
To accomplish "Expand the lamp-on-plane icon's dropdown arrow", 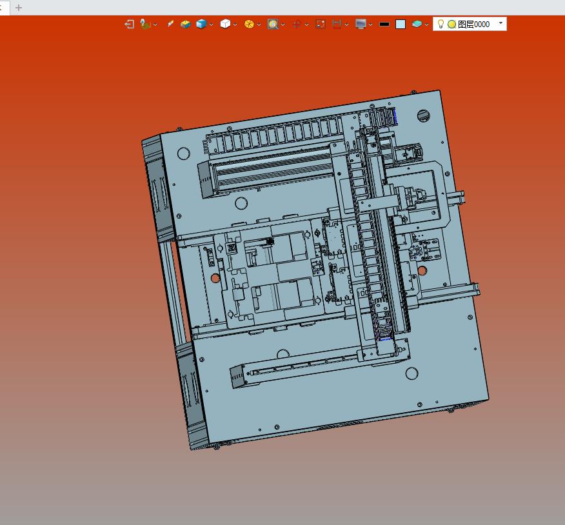I will 155,25.
